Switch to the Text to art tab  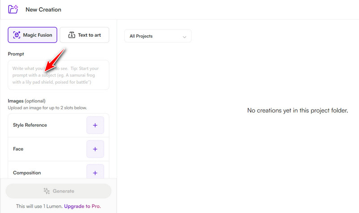coord(84,35)
